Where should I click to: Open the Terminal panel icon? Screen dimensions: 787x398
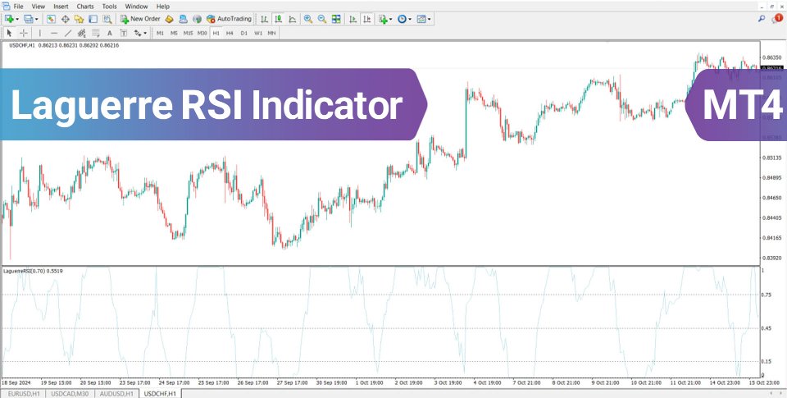[x=93, y=19]
